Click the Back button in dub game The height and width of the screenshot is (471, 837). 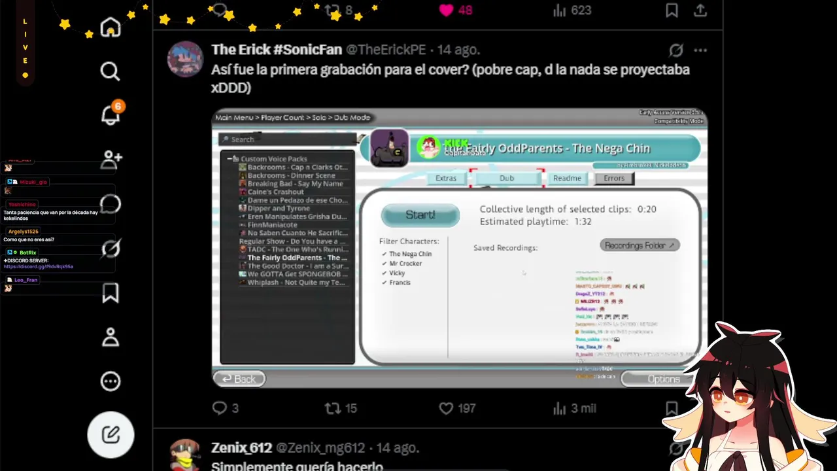pos(239,379)
